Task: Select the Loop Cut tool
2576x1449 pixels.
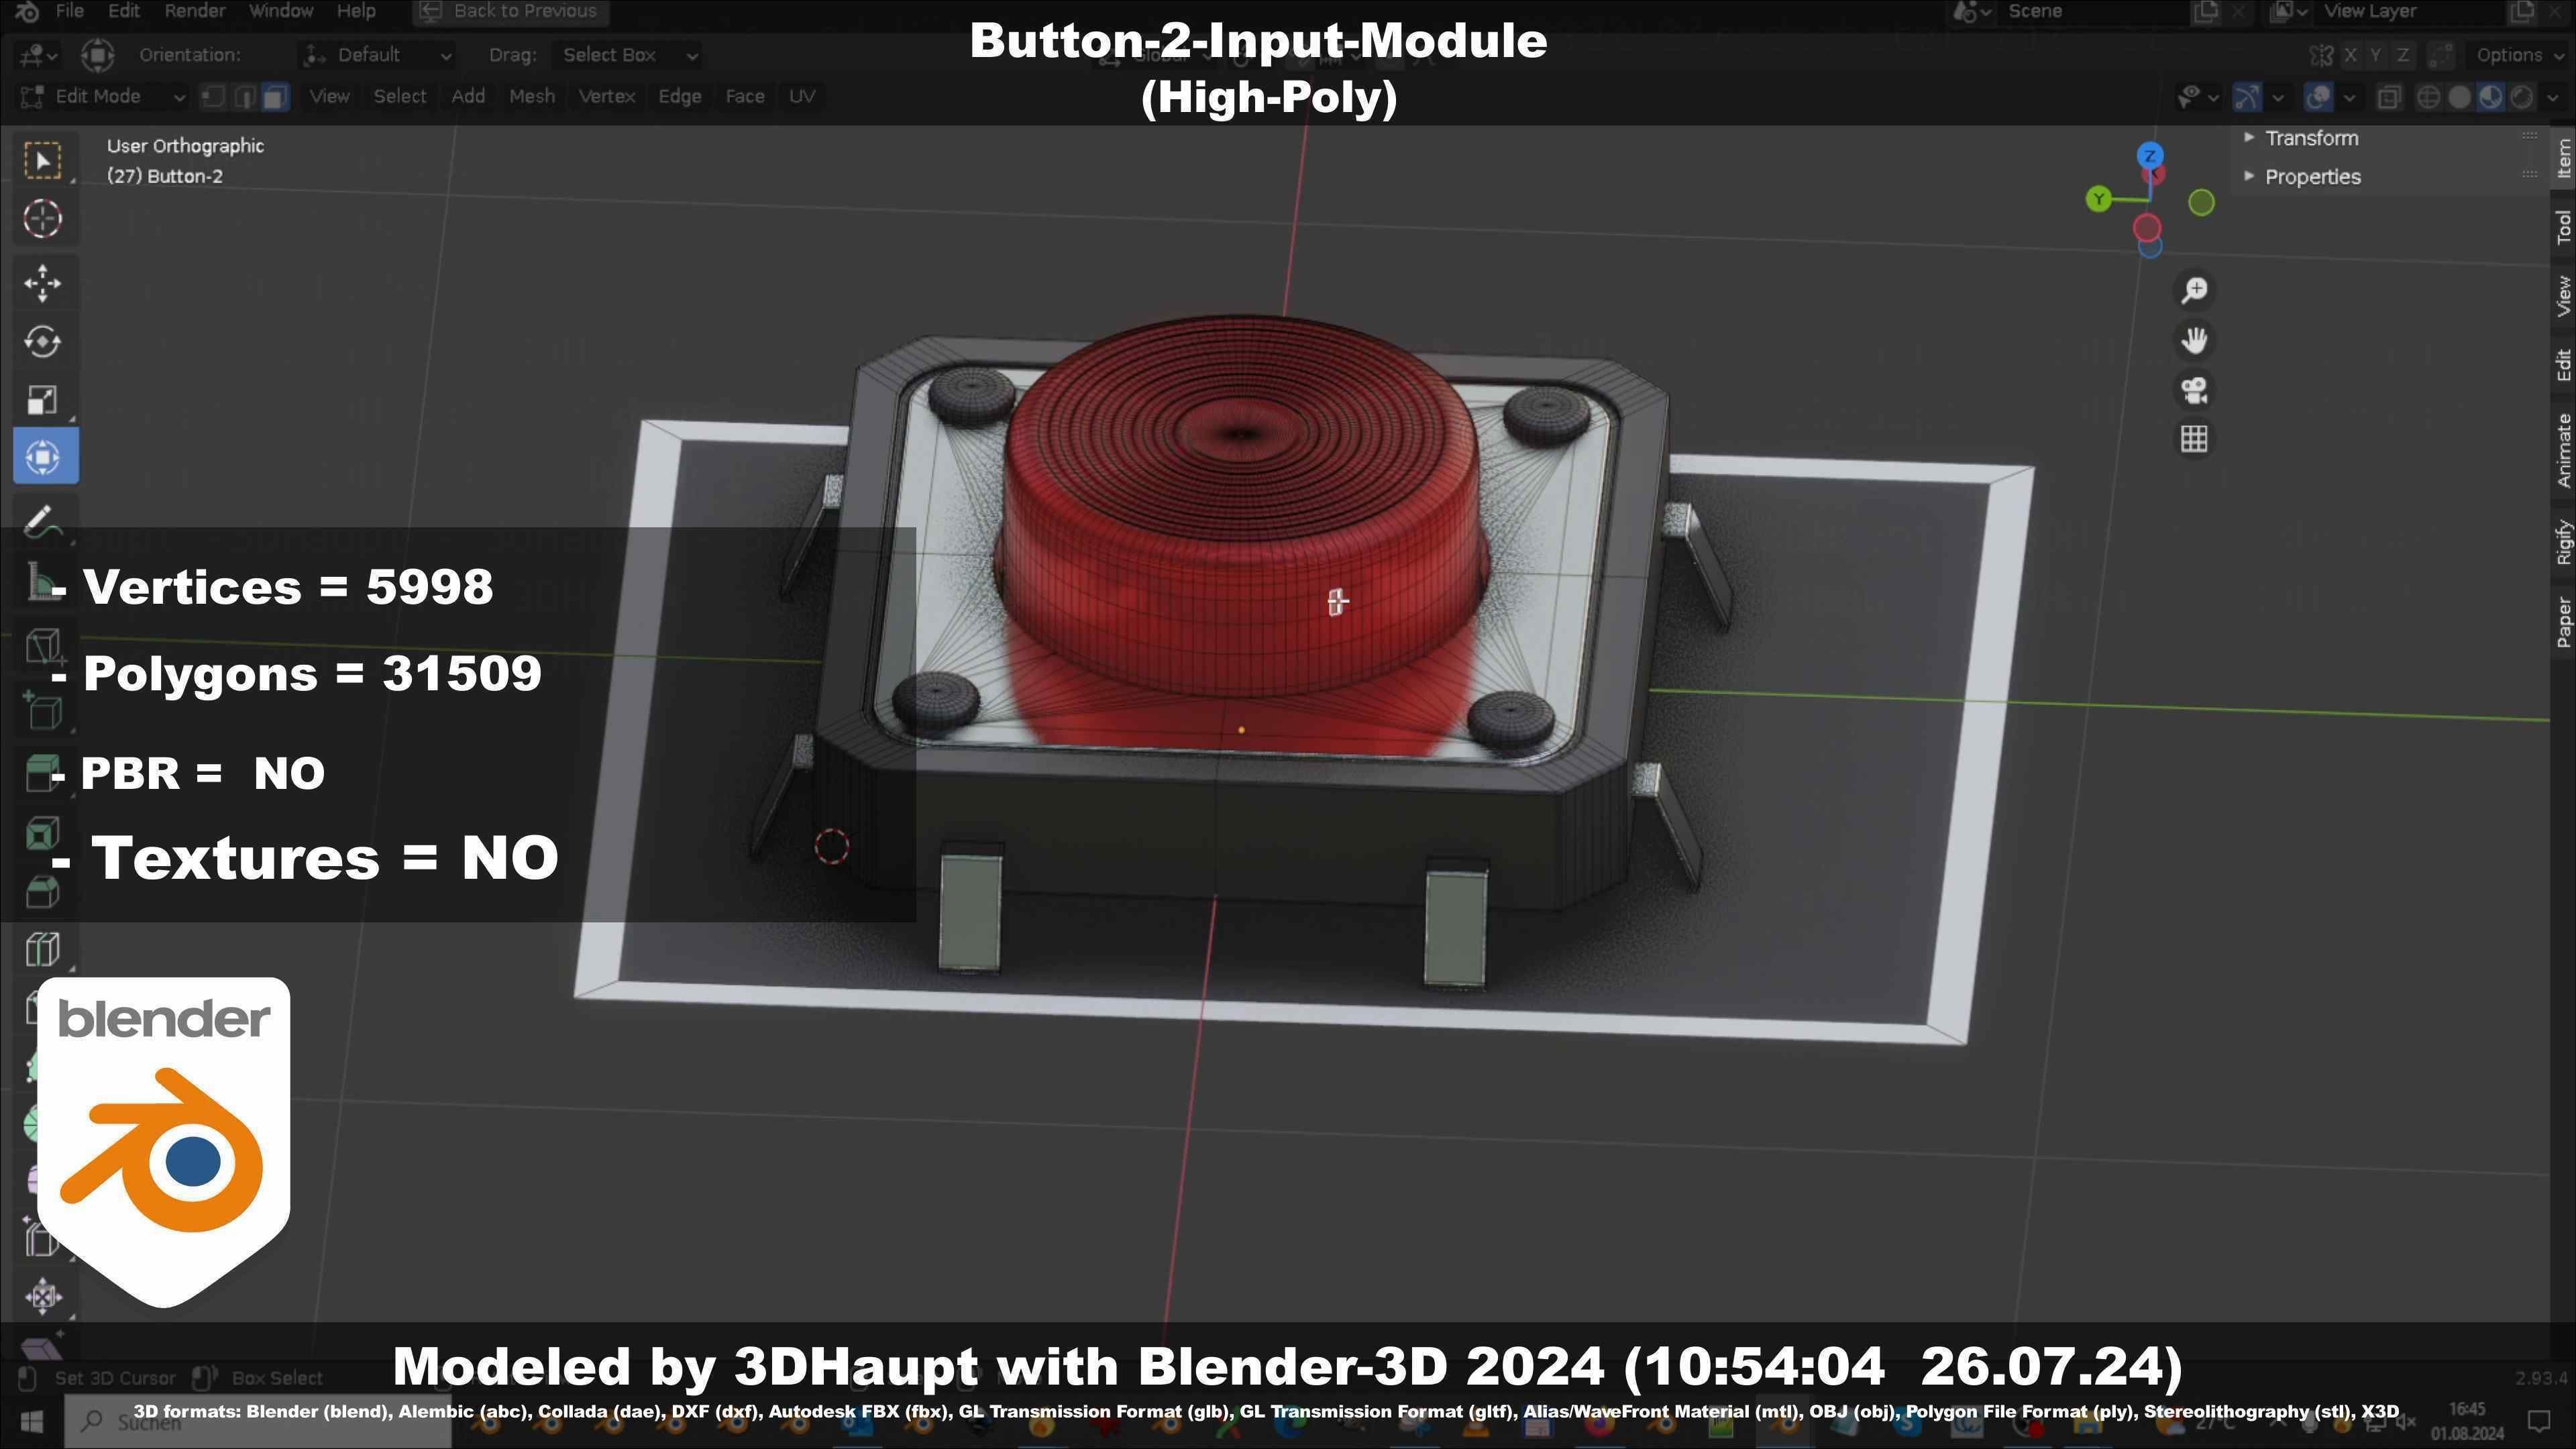Action: click(x=42, y=949)
